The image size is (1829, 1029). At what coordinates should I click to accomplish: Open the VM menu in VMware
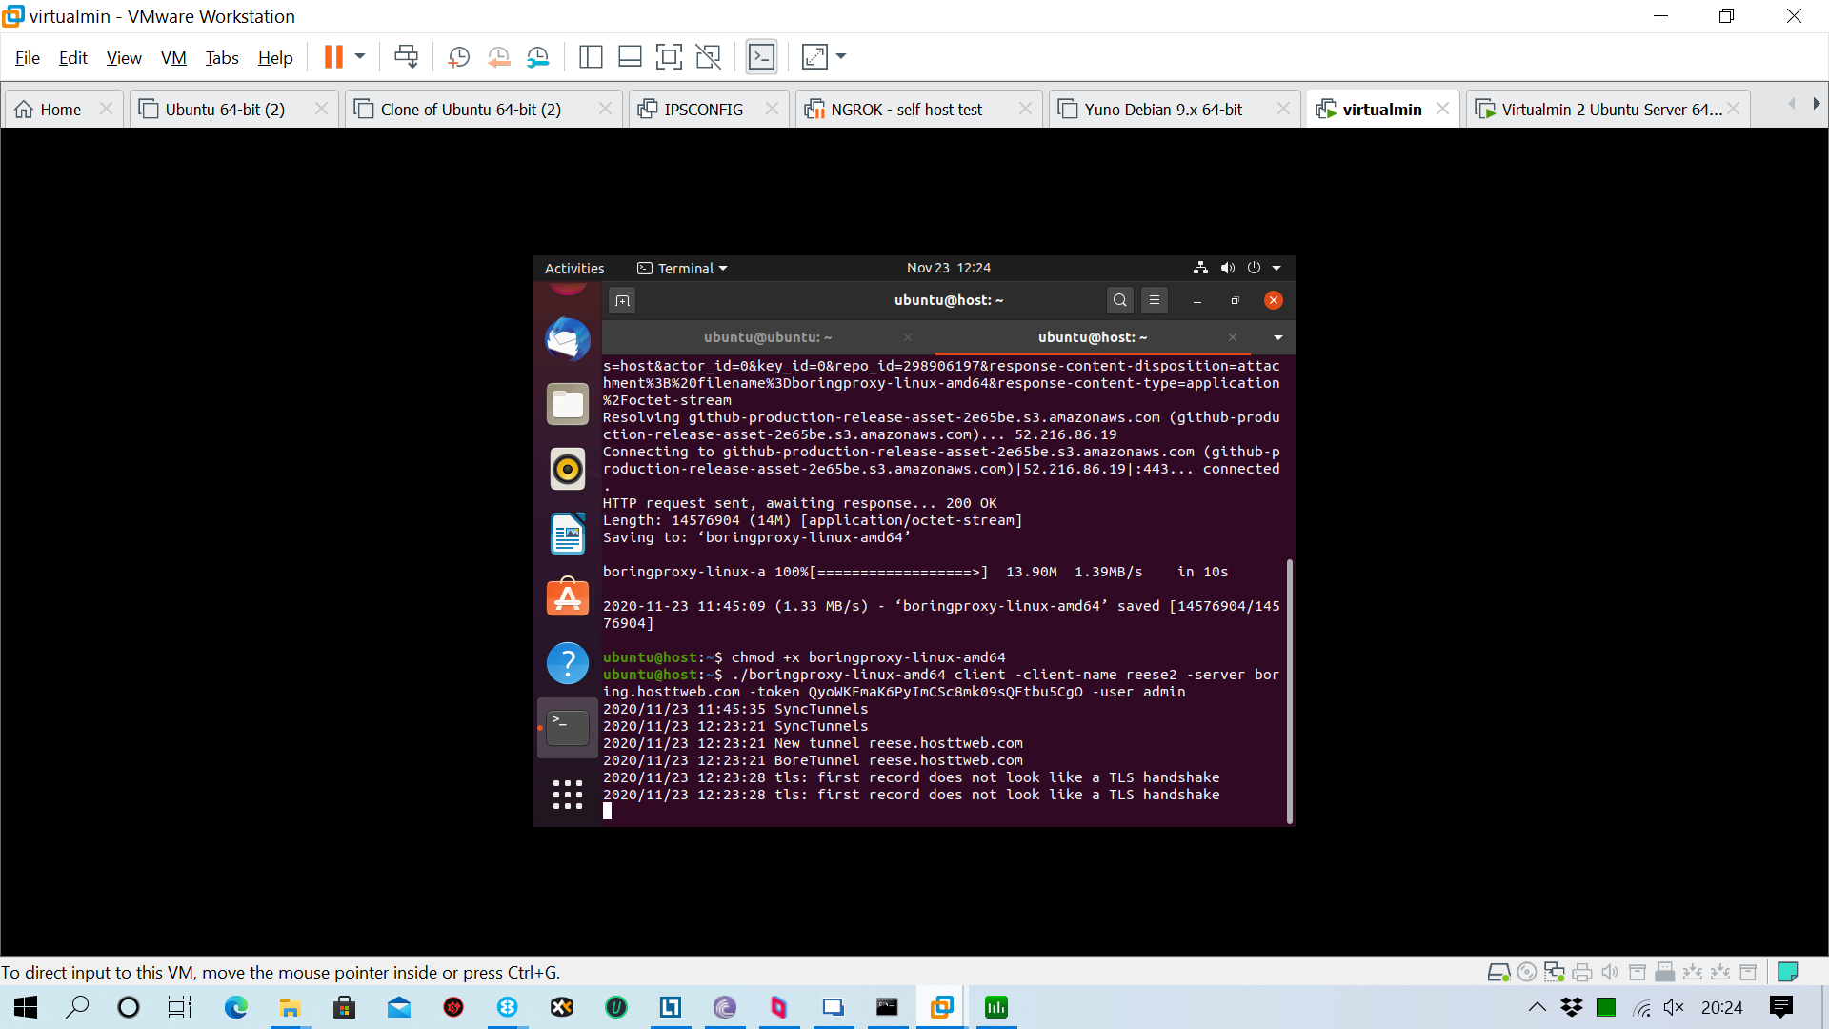pos(173,58)
